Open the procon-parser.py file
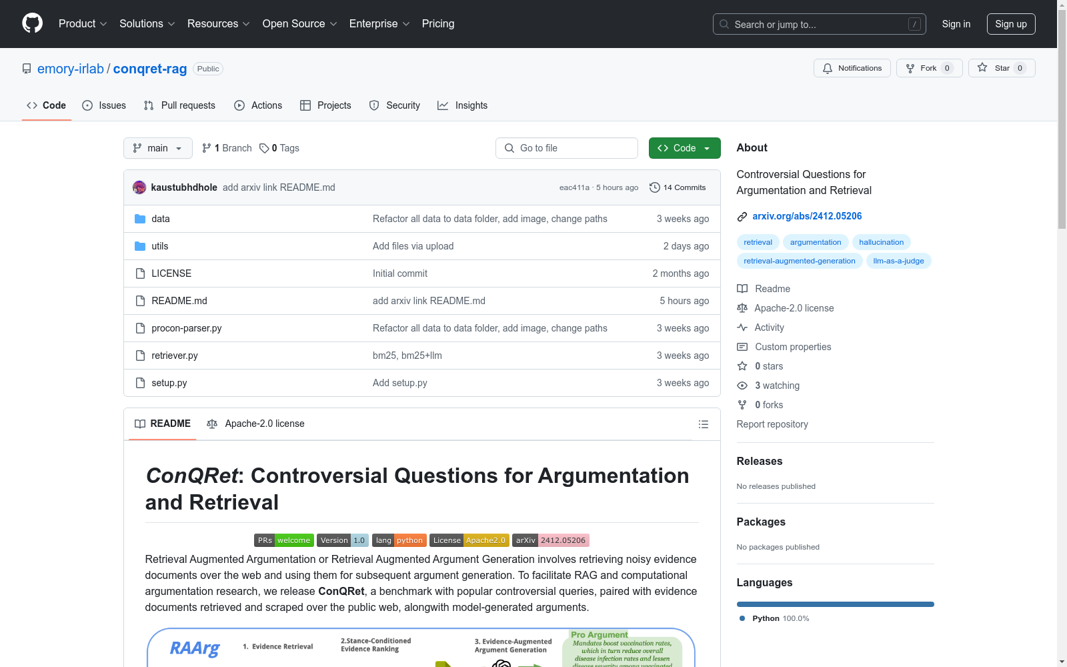The width and height of the screenshot is (1067, 667). 187,328
